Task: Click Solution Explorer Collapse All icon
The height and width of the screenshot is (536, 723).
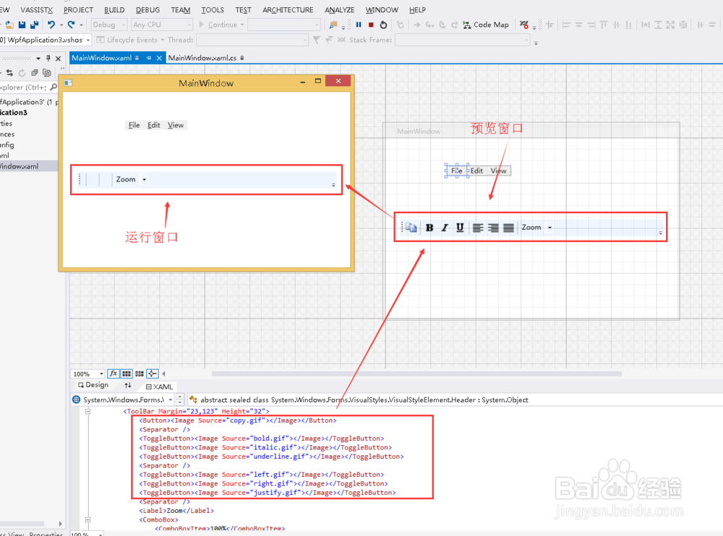Action: click(35, 73)
